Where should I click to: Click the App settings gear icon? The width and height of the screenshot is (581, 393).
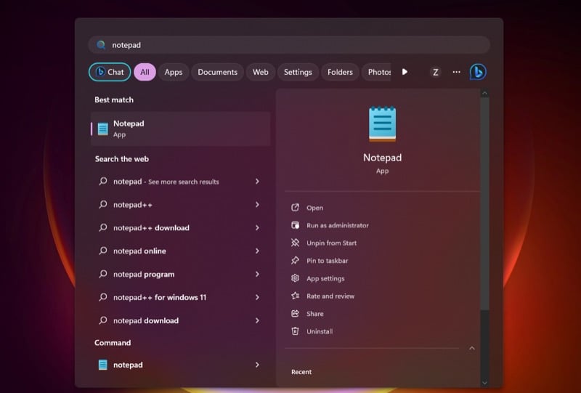pos(295,278)
